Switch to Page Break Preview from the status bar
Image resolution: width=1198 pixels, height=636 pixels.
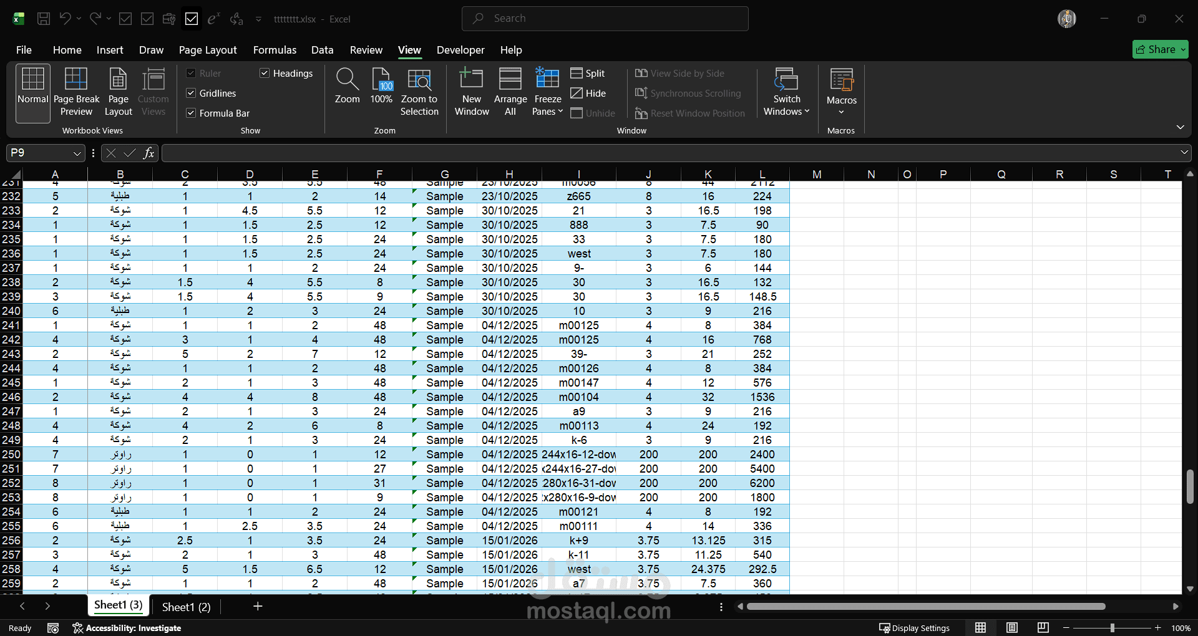point(1043,628)
